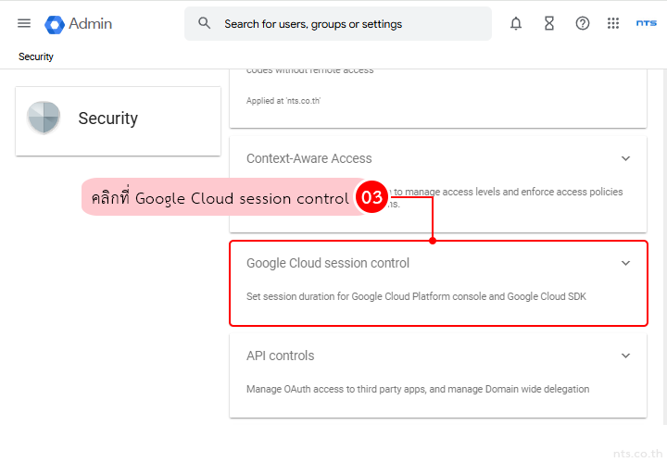
Task: Expand Context-Aware Access chevron
Action: [x=625, y=158]
